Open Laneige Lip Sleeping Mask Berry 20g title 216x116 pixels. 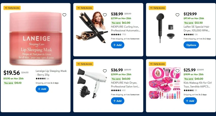point(51,73)
